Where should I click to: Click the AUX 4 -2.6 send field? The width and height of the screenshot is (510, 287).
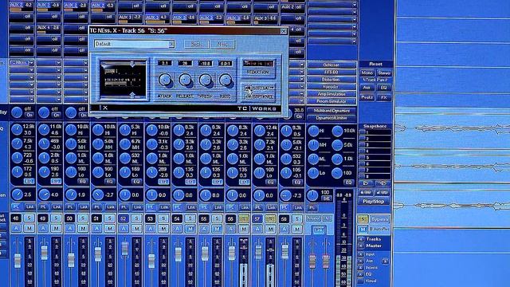pos(48,29)
